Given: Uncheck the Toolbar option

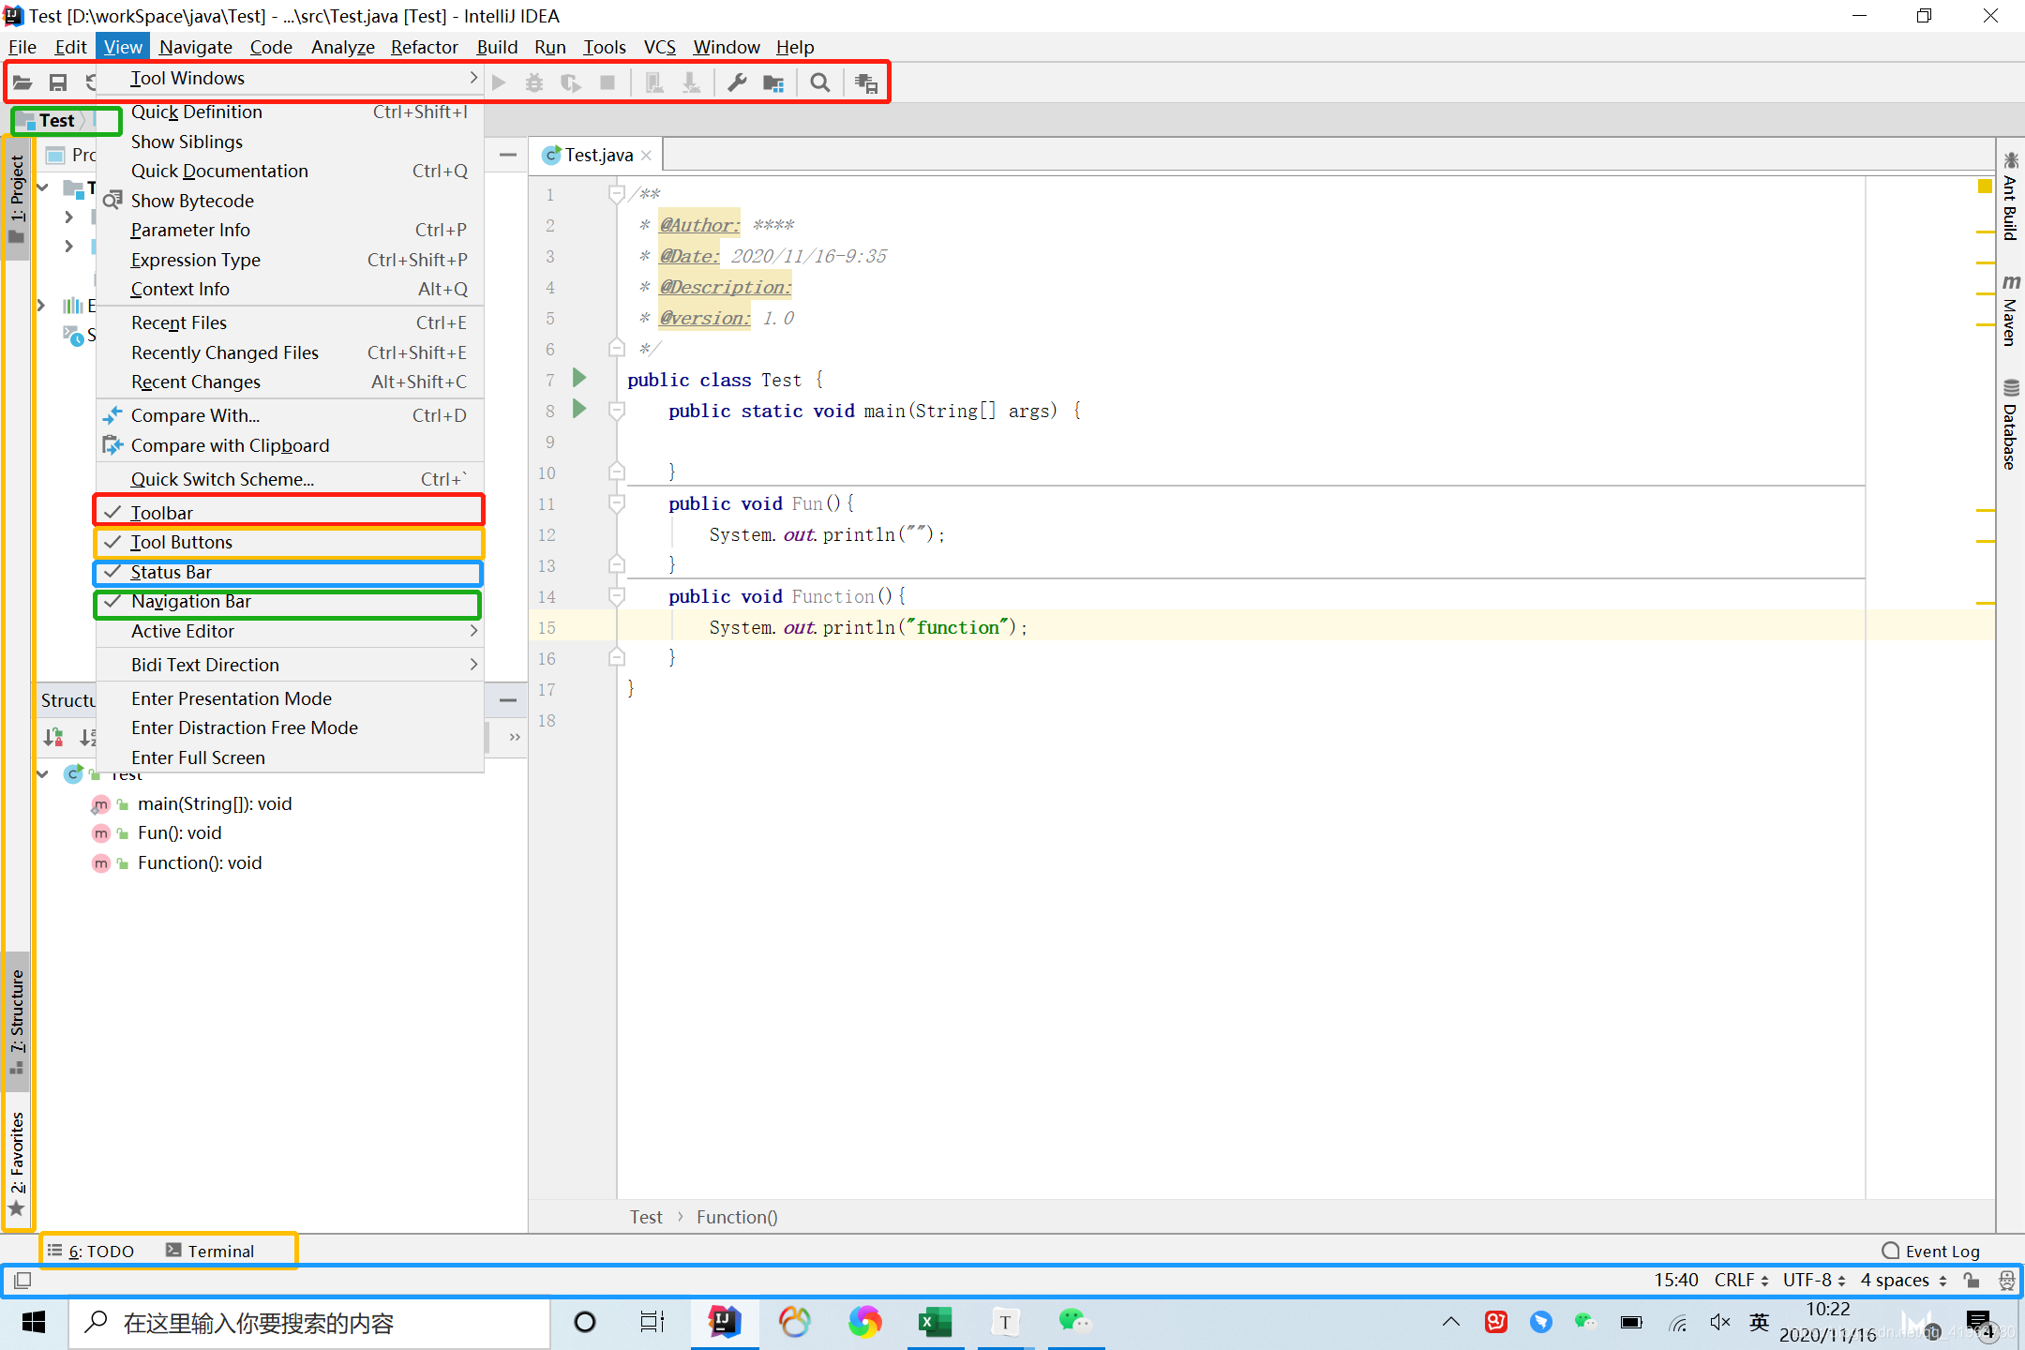Looking at the screenshot, I should point(289,512).
